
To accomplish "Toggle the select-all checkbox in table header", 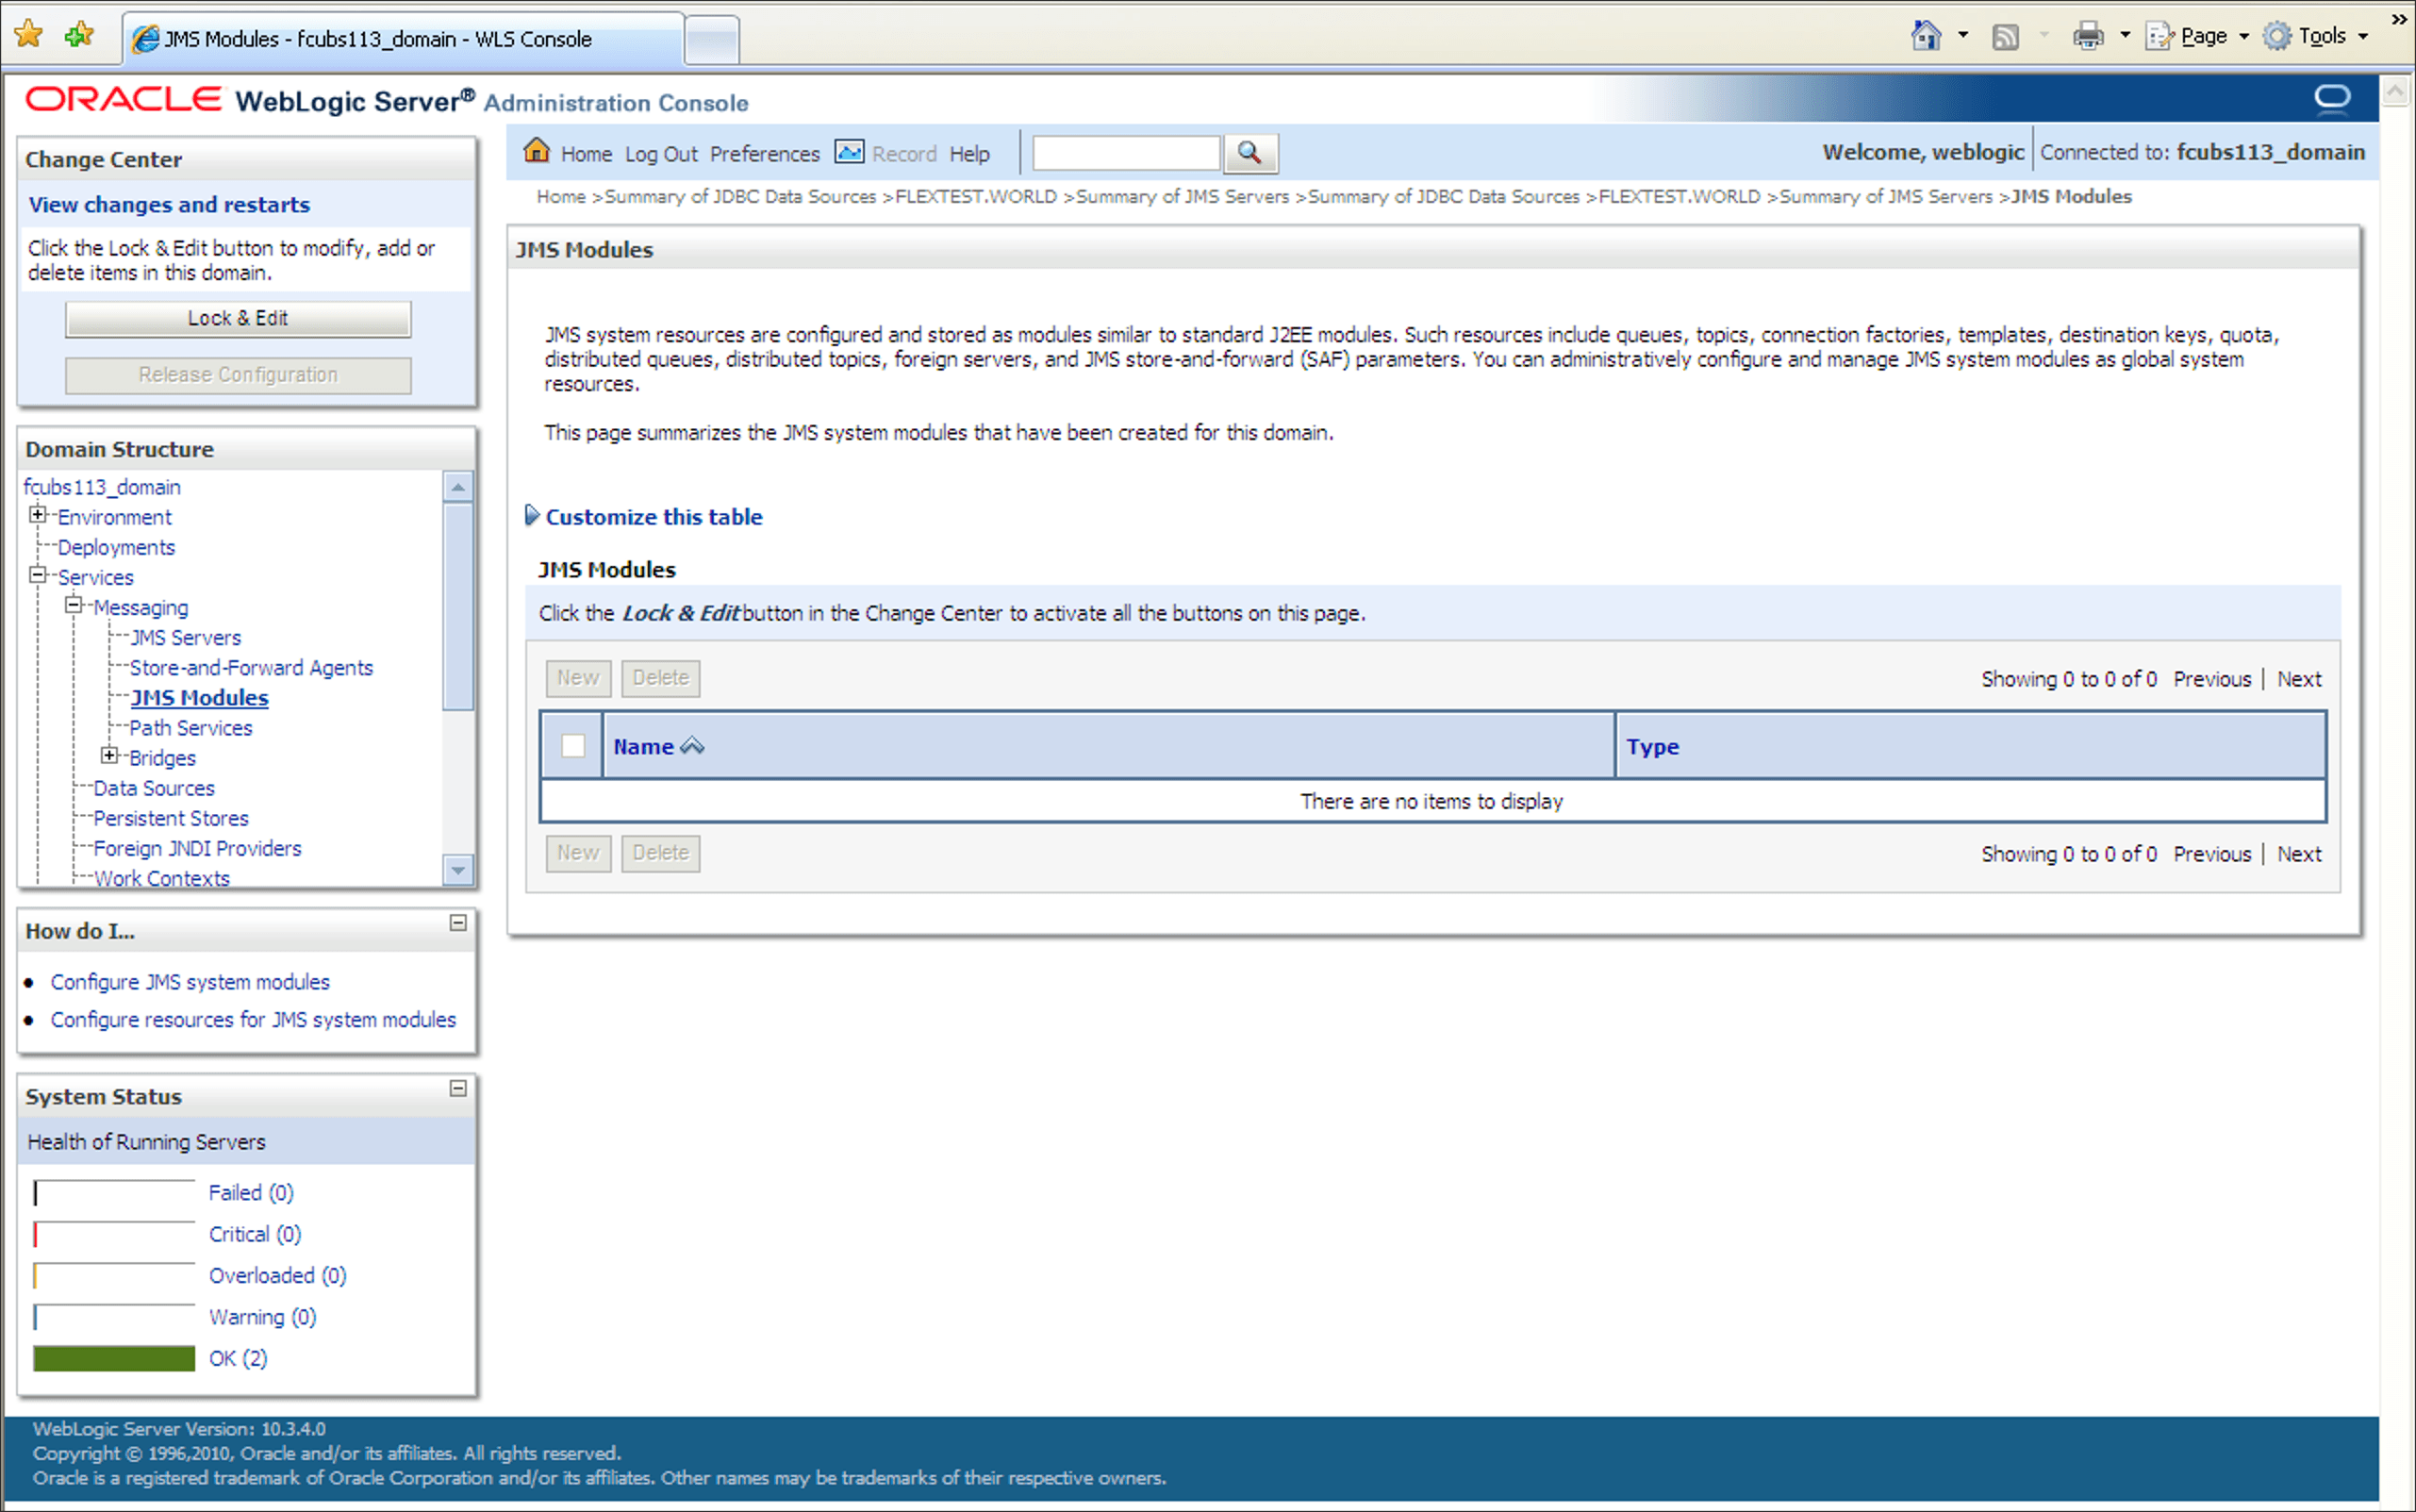I will (572, 746).
